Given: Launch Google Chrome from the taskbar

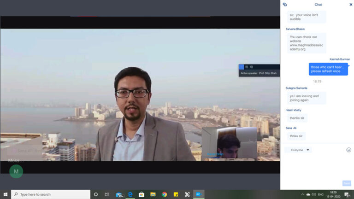Looking at the screenshot, I should pyautogui.click(x=165, y=194).
